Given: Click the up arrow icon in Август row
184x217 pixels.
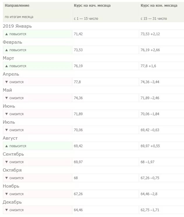Looking at the screenshot, I should click(x=6, y=146).
